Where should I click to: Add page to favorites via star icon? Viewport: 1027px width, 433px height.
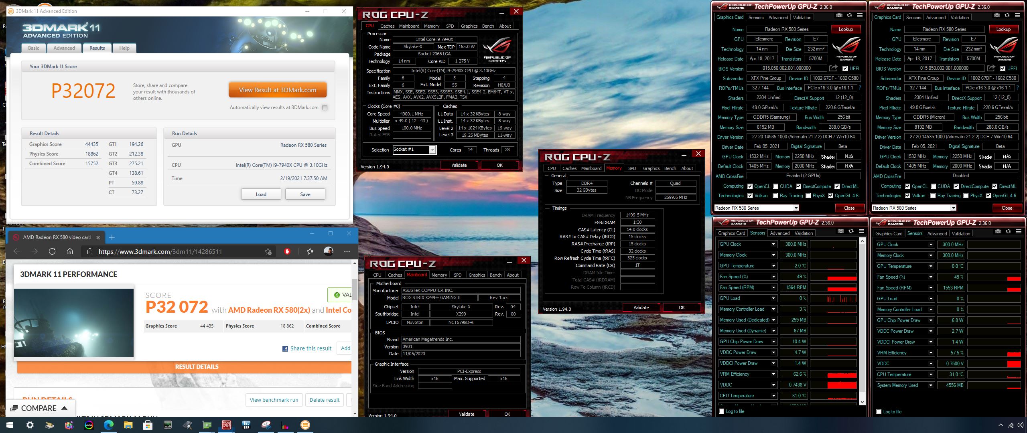(x=268, y=252)
